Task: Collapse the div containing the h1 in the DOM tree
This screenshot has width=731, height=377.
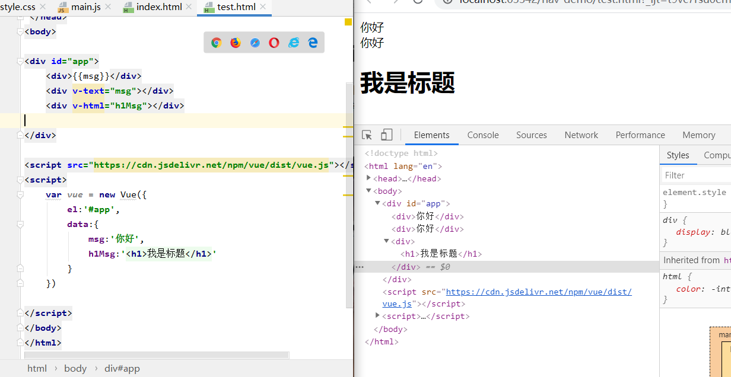Action: pyautogui.click(x=387, y=241)
